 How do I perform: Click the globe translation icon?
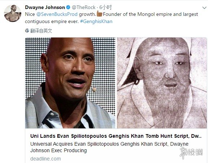point(27,31)
